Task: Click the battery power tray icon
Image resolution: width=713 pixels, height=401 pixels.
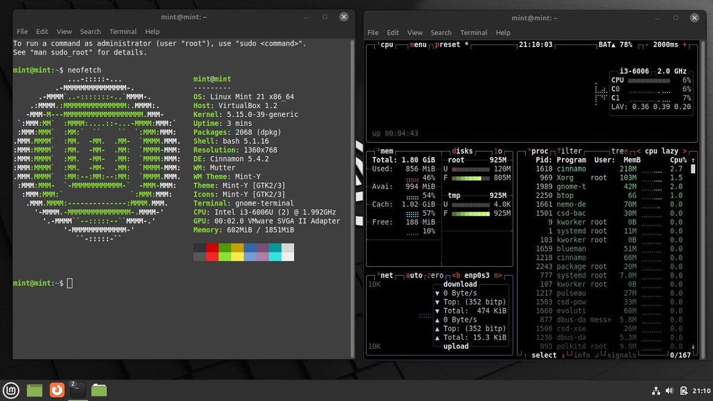Action: pos(684,391)
